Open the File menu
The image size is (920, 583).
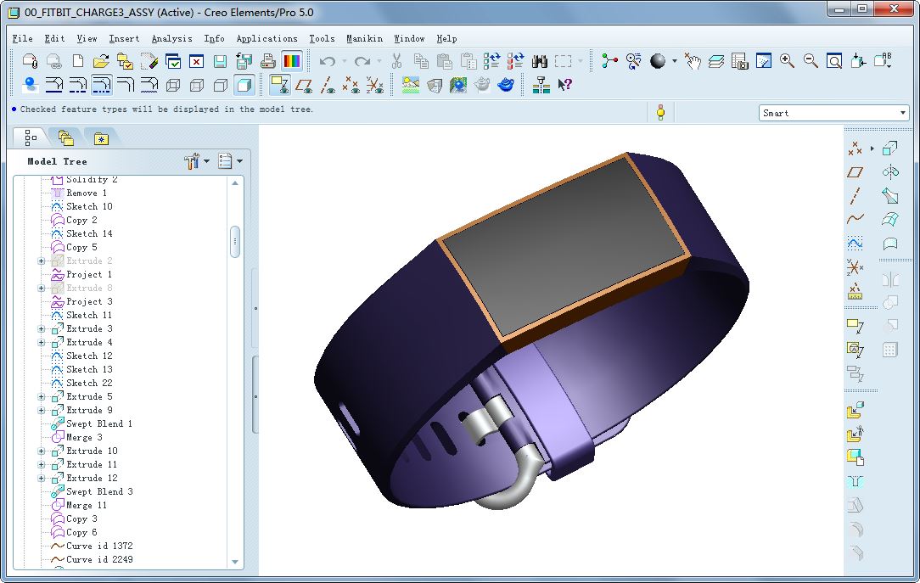(23, 39)
